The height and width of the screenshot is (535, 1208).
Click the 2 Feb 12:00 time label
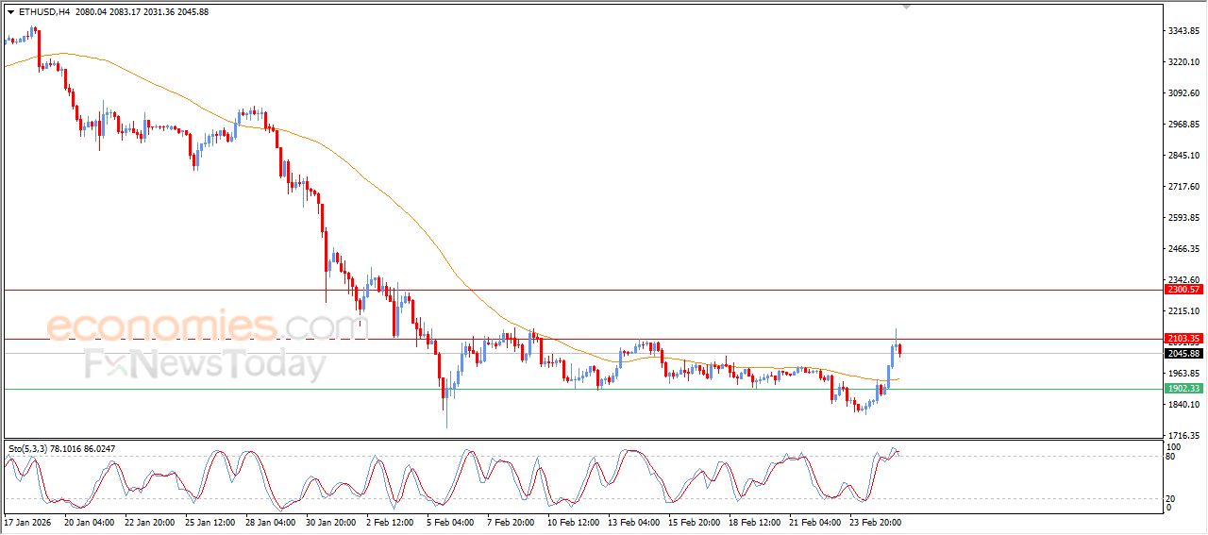[390, 521]
